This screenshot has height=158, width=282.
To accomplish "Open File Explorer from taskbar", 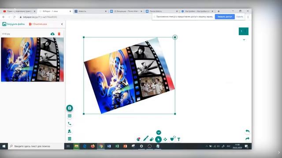I will click(76, 146).
